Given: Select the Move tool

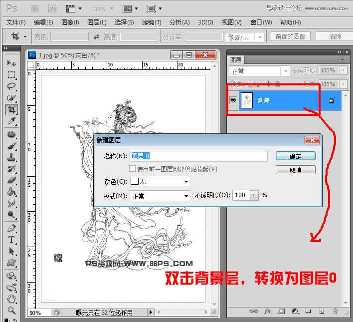Looking at the screenshot, I should coord(11,63).
